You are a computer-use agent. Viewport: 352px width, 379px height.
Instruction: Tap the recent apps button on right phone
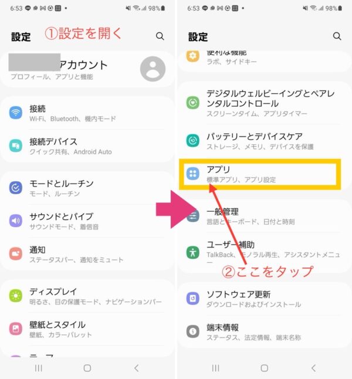click(215, 368)
